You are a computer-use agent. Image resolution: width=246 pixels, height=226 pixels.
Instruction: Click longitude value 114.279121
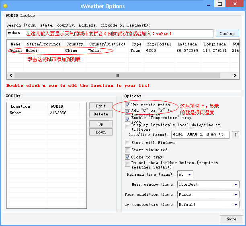tap(215, 51)
